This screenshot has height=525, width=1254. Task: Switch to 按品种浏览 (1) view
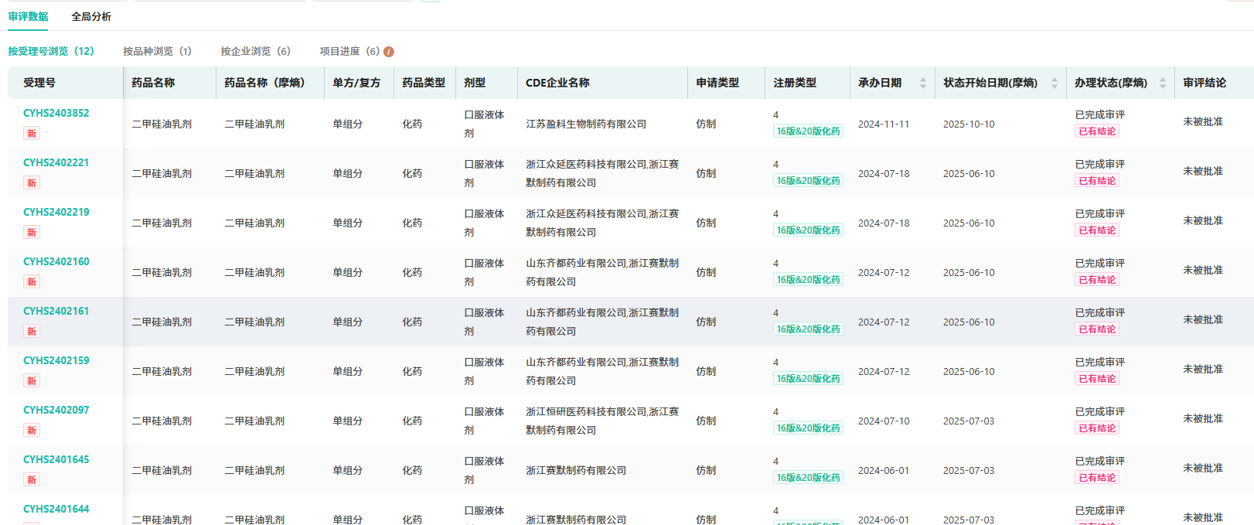point(157,51)
